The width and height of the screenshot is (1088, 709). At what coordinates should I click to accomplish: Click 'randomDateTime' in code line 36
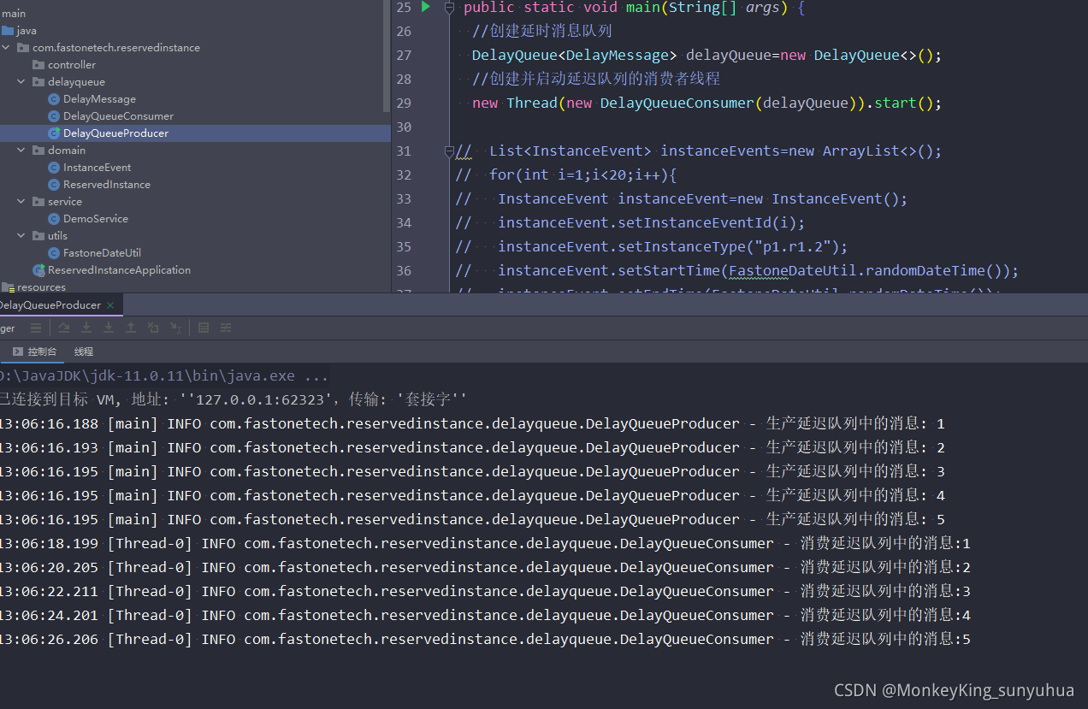coord(925,270)
